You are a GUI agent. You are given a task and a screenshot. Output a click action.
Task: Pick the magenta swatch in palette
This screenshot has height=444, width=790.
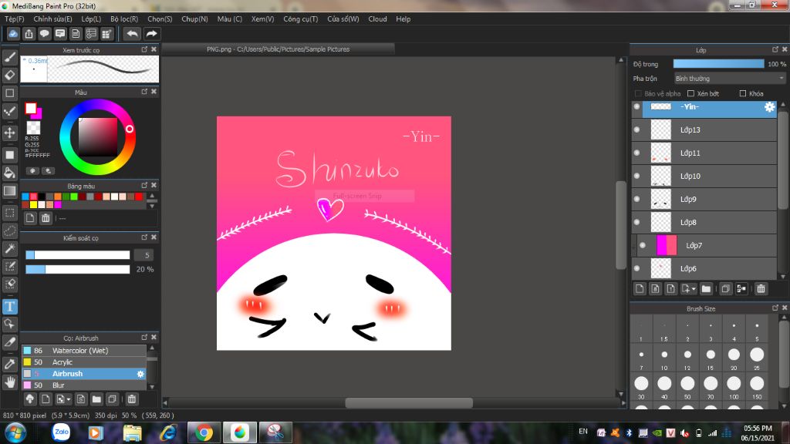coord(58,205)
